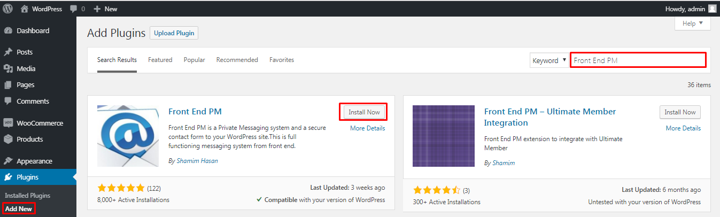720x217 pixels.
Task: Click the Comments bubble icon in sidebar
Action: 8,101
